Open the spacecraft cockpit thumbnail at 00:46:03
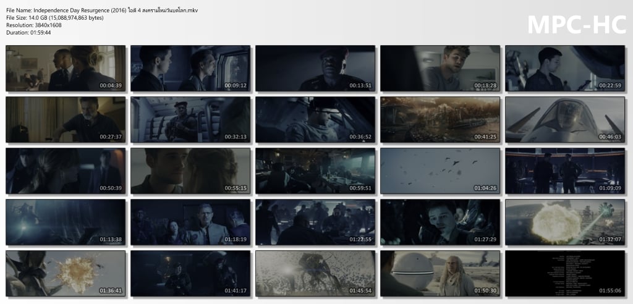This screenshot has height=304, width=633. [565, 119]
